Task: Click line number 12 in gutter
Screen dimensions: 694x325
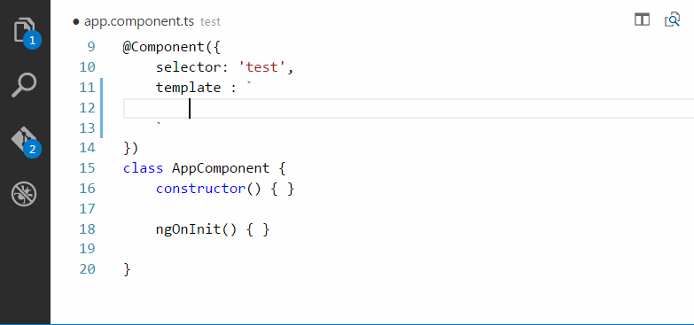Action: point(87,108)
